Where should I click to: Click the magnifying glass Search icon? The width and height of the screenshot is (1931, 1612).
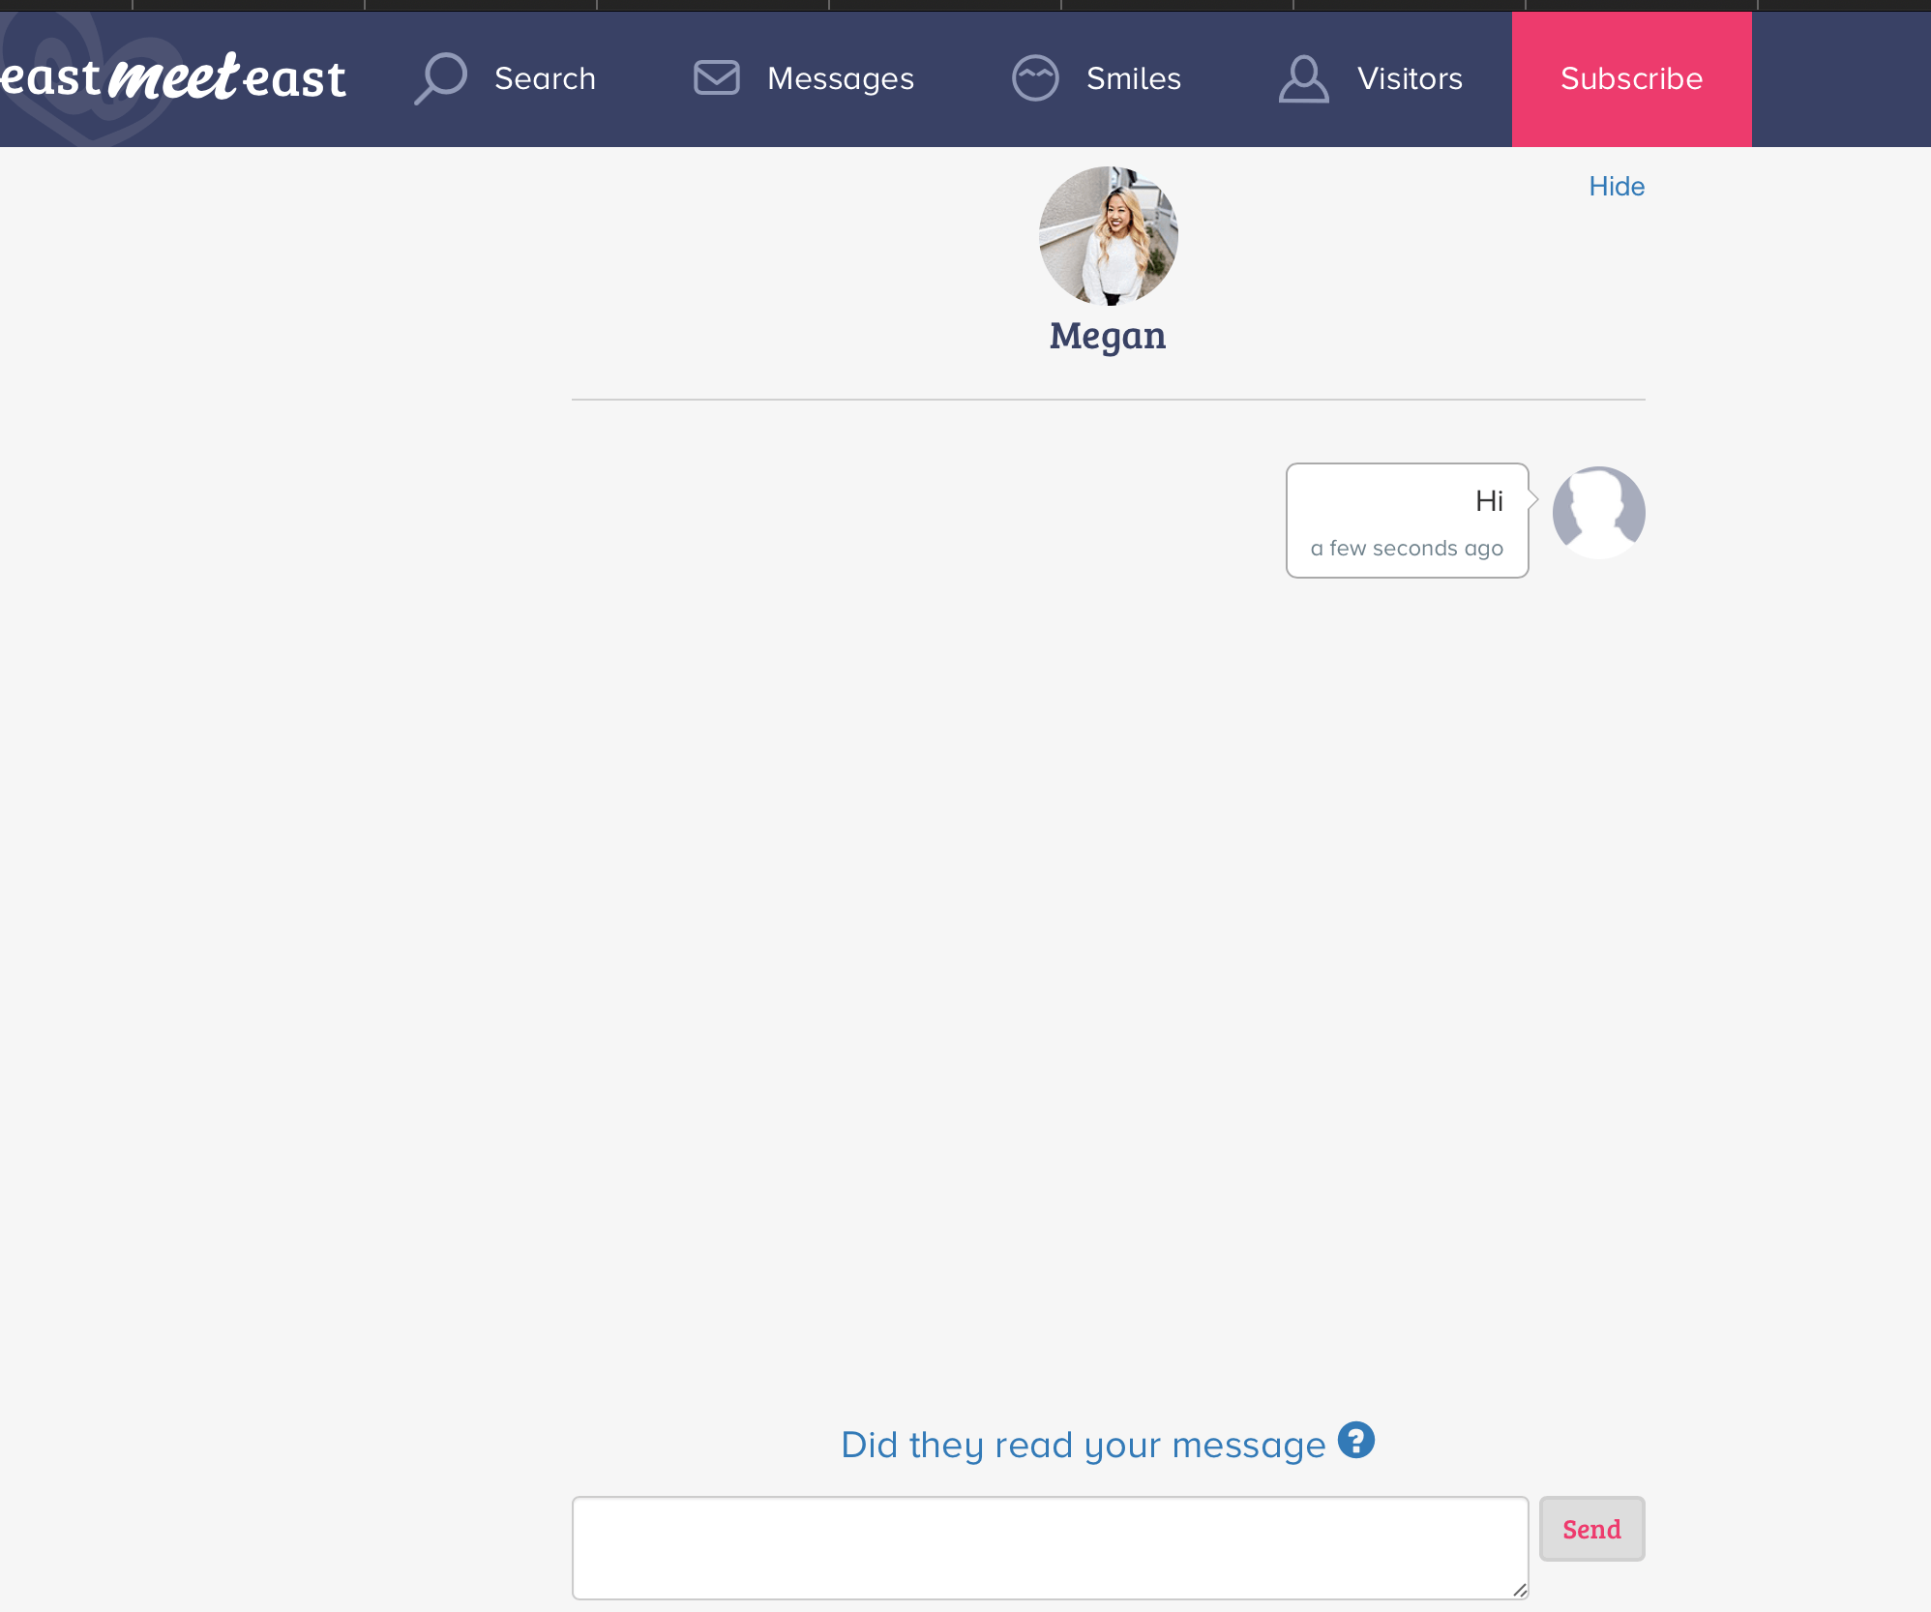[441, 78]
